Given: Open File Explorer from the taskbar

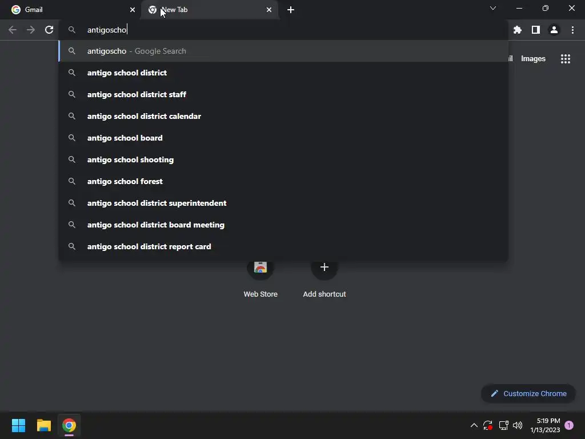Looking at the screenshot, I should [x=43, y=425].
